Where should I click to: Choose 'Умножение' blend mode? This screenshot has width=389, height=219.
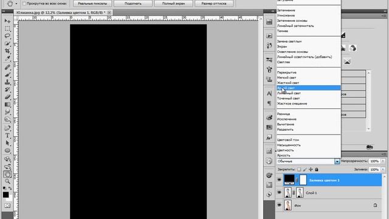286,15
